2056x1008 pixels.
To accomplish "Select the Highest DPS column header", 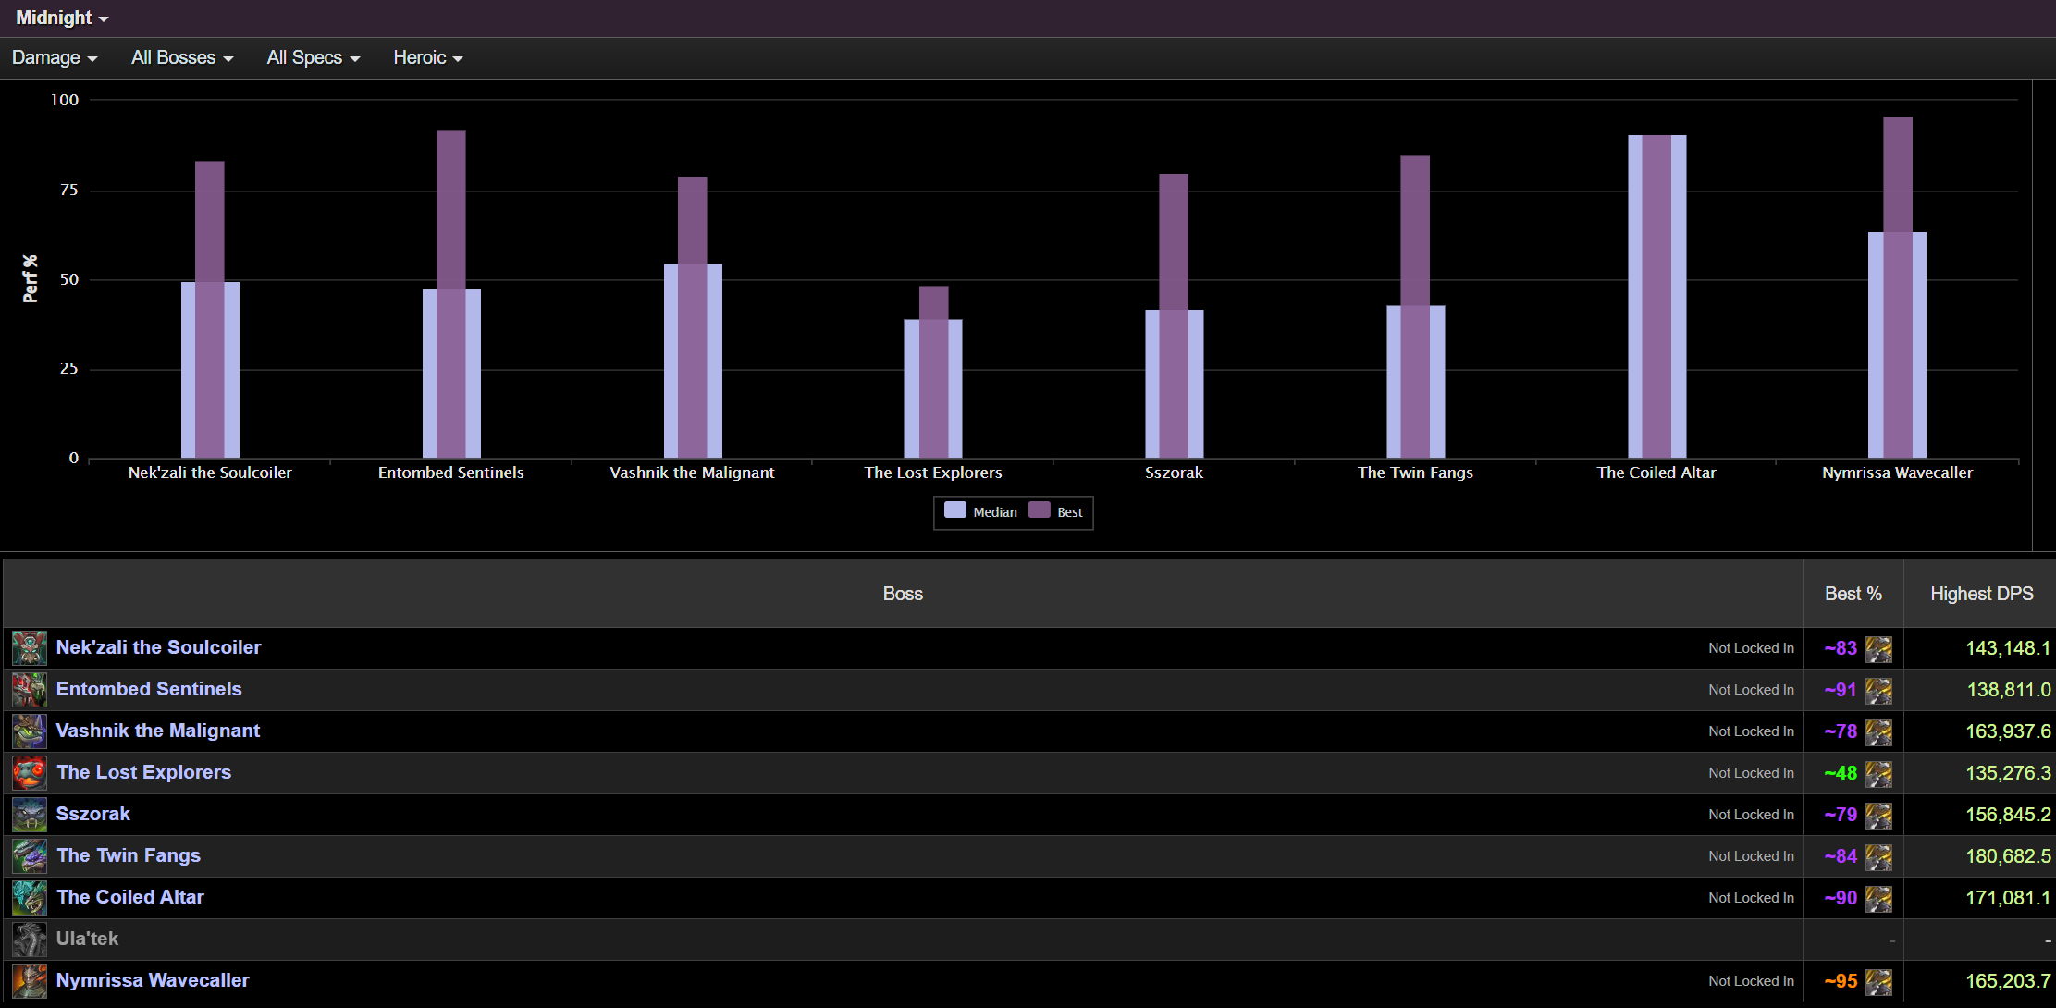I will [1981, 594].
